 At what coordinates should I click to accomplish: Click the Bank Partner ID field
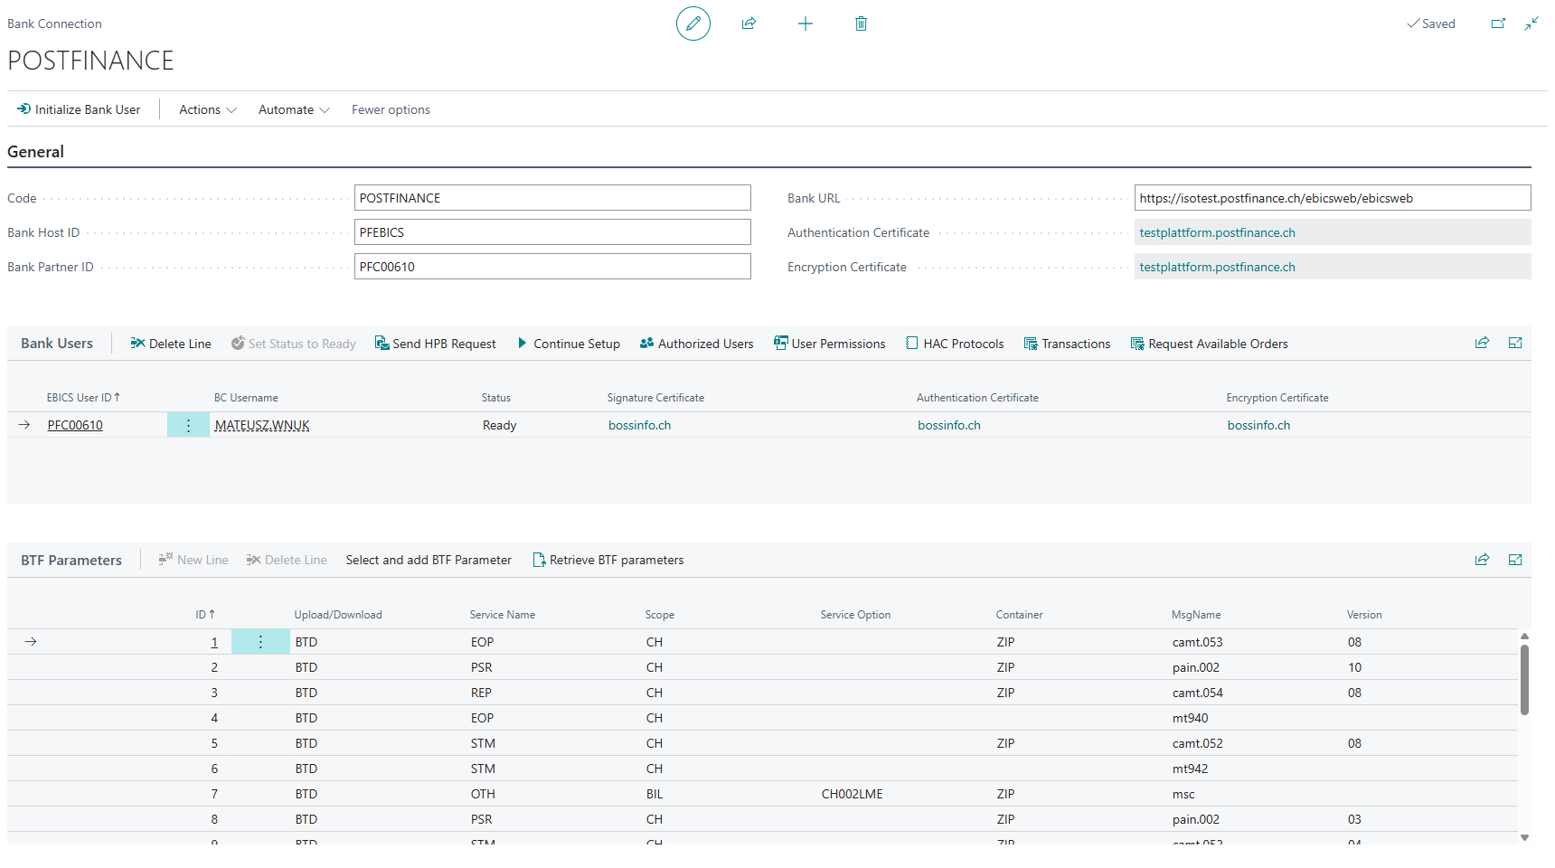(552, 267)
